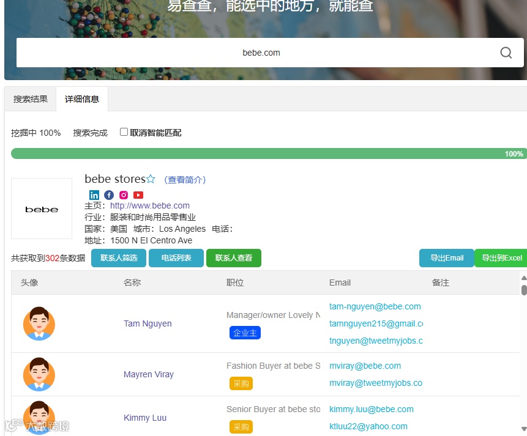Click 导出到Excel button
Viewport: 527px width, 436px height.
(501, 258)
